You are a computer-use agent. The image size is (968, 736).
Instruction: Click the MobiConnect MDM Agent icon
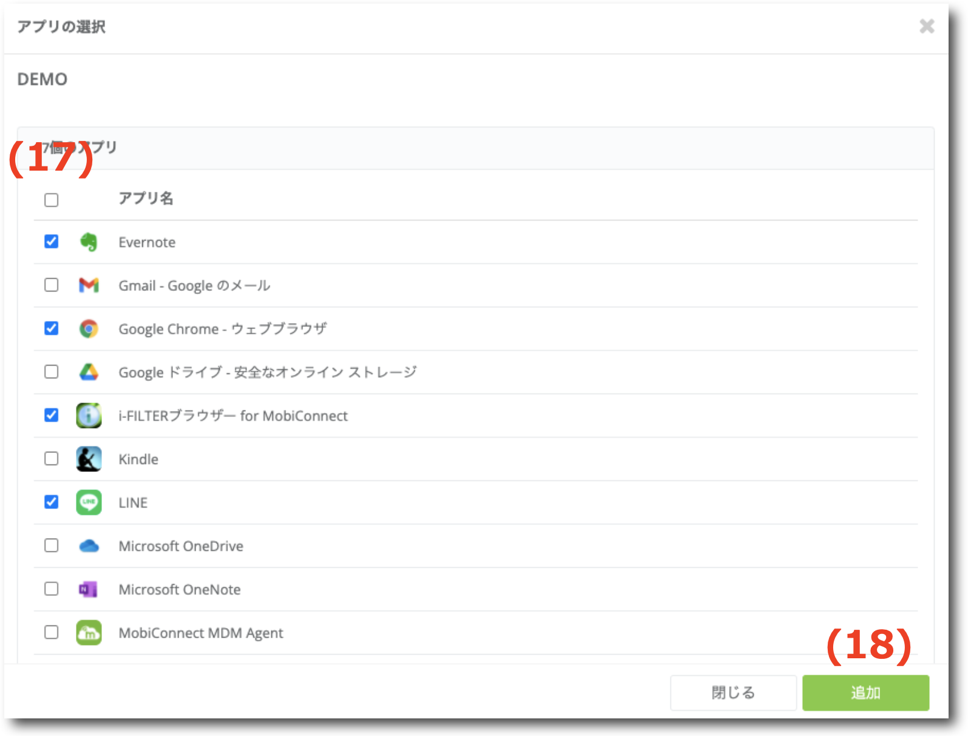click(89, 633)
